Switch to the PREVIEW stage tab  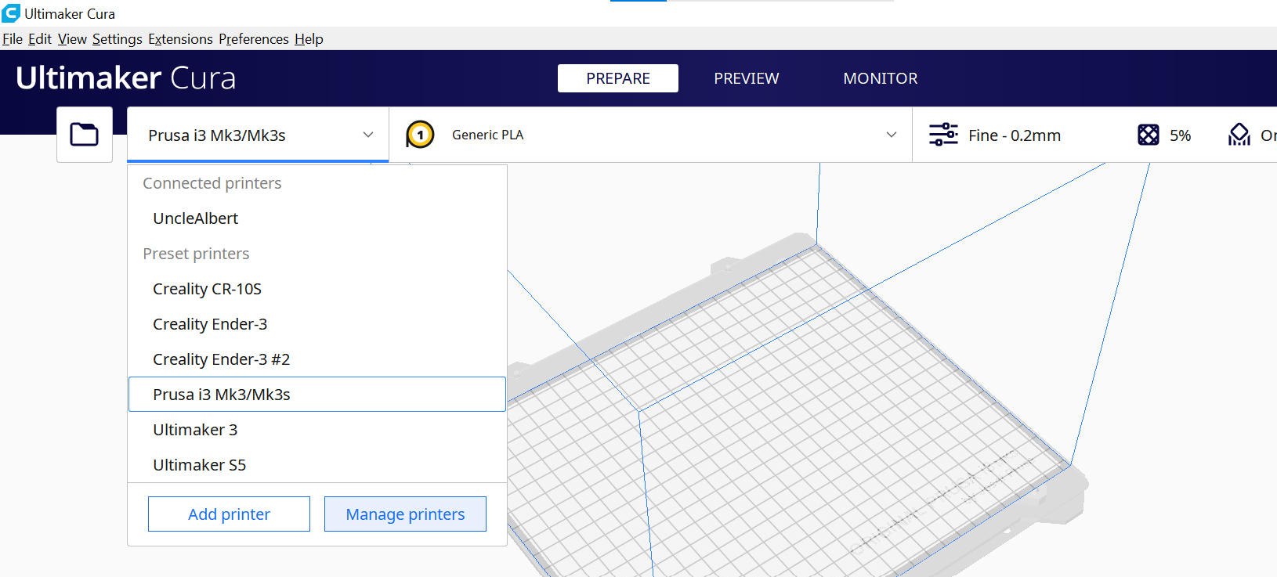[x=746, y=78]
